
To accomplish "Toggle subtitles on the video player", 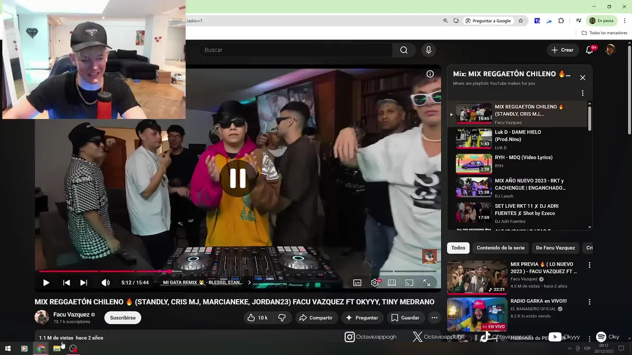I will point(357,283).
